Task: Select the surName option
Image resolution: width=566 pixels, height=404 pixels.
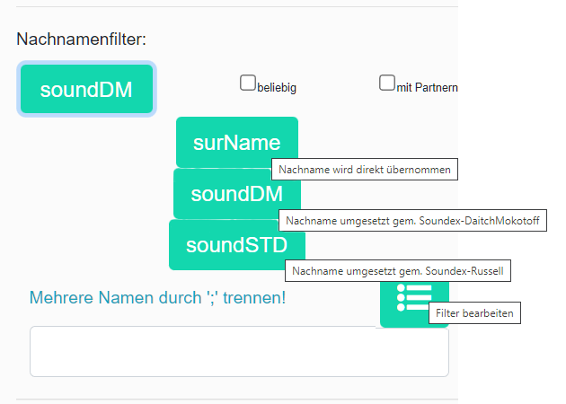Action: click(x=236, y=142)
